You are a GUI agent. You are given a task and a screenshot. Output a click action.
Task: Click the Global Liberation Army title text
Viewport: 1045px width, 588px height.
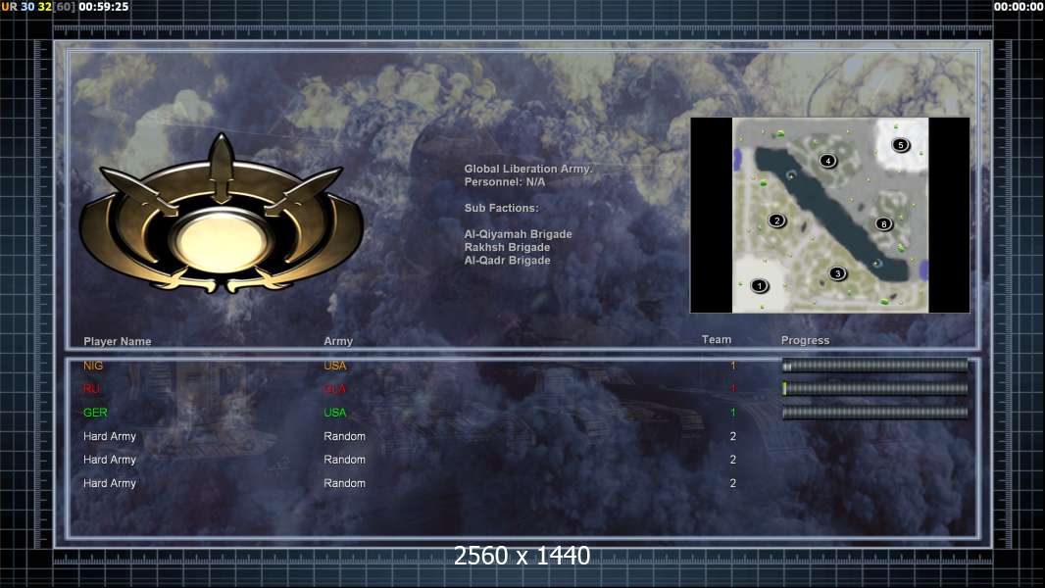coord(527,170)
